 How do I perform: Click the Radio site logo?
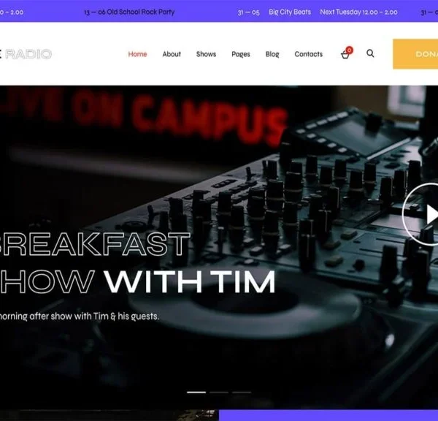[26, 54]
